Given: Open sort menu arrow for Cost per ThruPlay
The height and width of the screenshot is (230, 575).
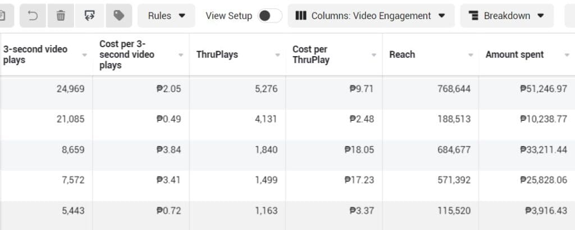Looking at the screenshot, I should 375,55.
